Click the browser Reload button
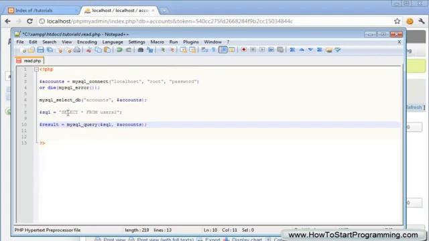Viewport: 429px width, 241px height. (x=29, y=21)
